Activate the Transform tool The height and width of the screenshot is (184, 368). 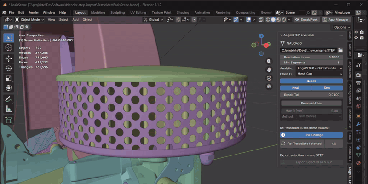(8, 88)
